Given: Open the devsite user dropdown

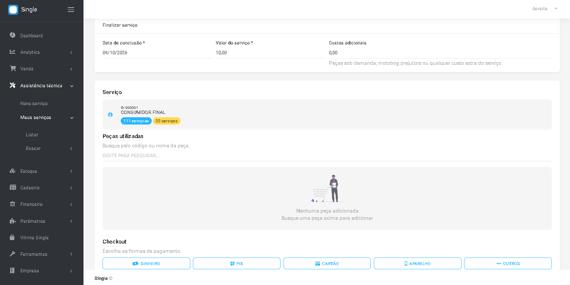Looking at the screenshot, I should click(545, 9).
